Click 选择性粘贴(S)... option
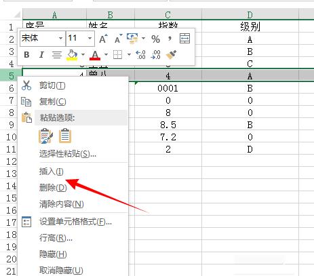314x276 pixels. pos(68,154)
